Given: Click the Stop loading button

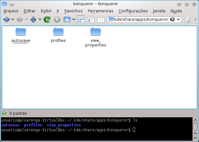Looking at the screenshot, I should click(57, 19).
